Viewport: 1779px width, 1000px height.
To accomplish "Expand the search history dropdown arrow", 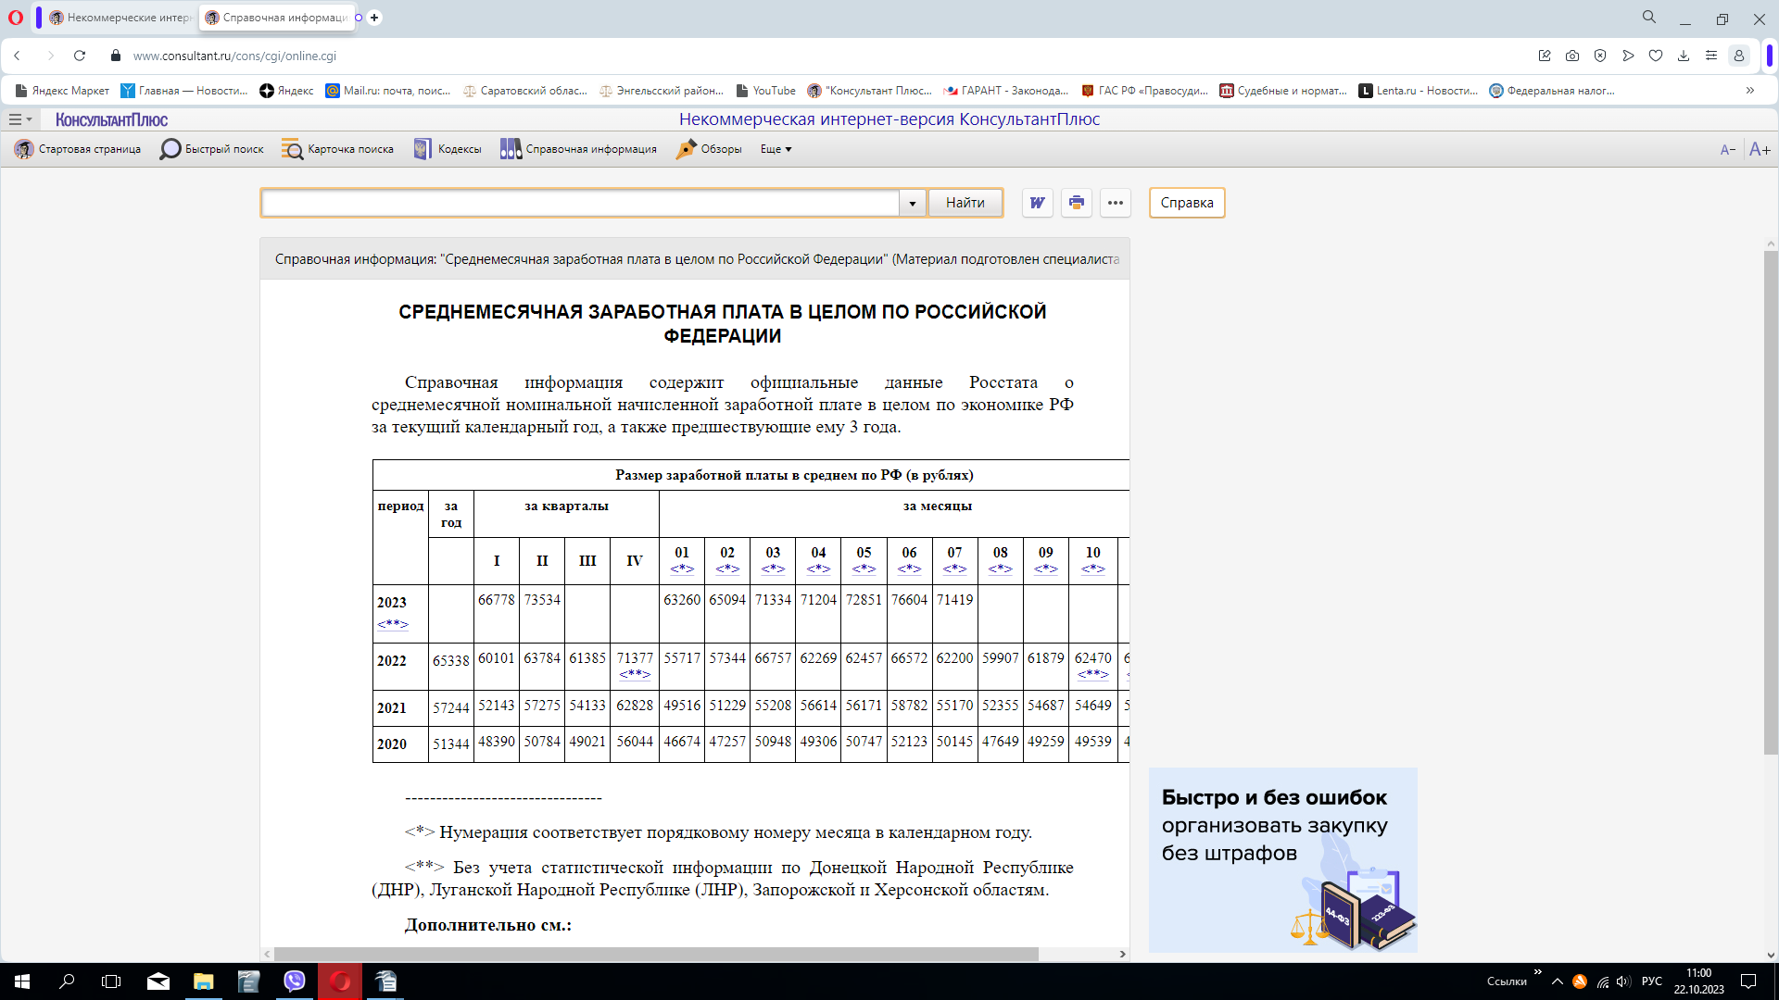I will (913, 203).
